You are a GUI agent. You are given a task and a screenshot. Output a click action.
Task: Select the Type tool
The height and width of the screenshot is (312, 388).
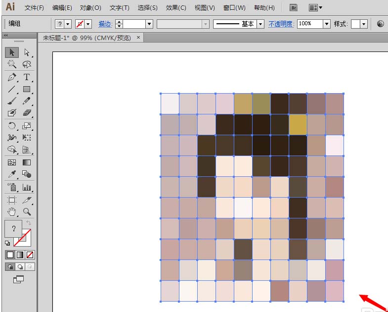pyautogui.click(x=27, y=77)
